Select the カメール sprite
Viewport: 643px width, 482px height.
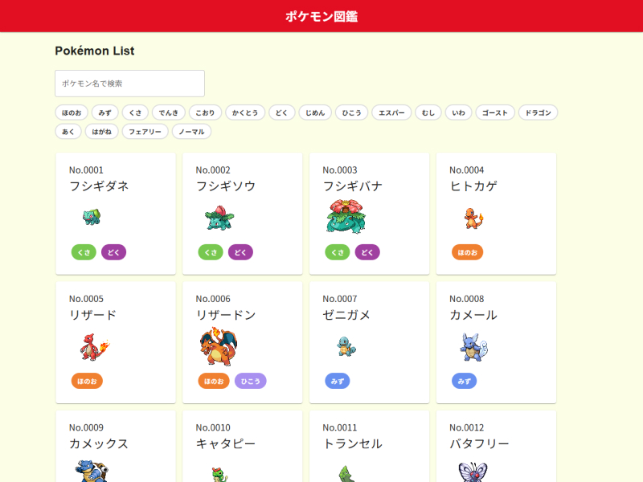[473, 346]
